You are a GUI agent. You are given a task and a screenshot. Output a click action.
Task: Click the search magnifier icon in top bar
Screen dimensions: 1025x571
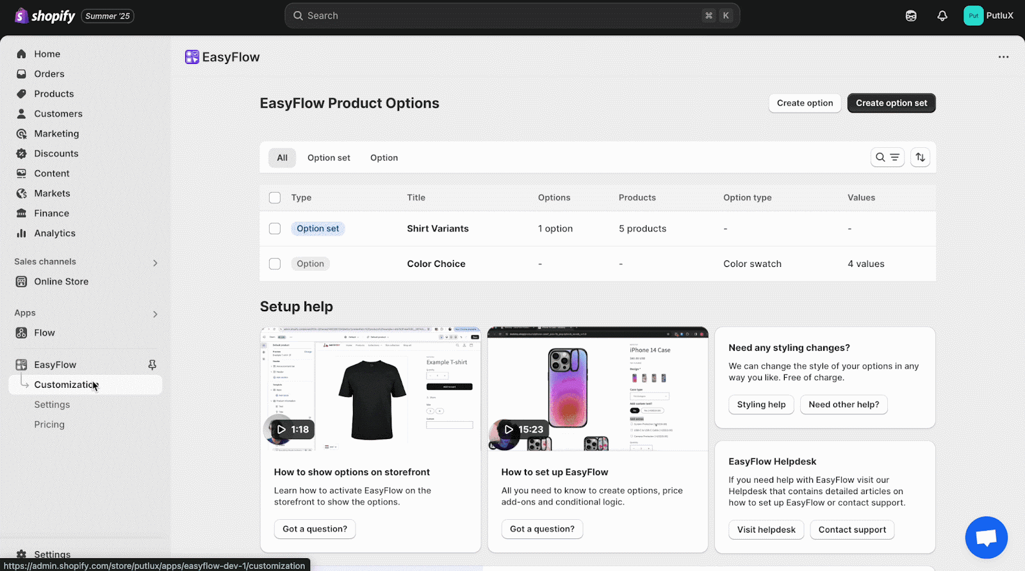[298, 16]
